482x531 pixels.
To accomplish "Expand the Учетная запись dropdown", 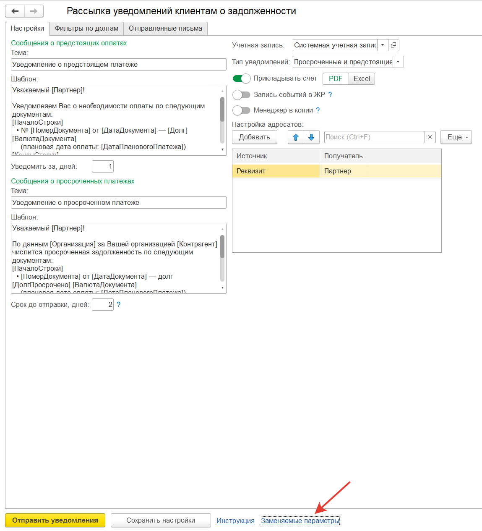I will point(383,45).
